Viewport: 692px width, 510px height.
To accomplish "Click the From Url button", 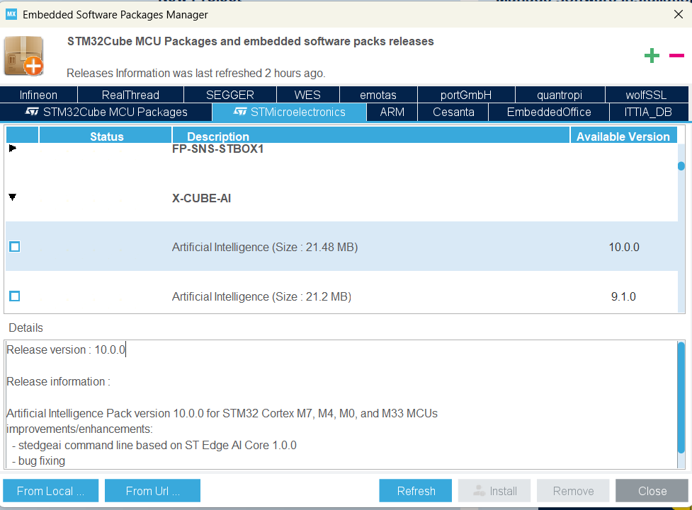I will click(152, 490).
